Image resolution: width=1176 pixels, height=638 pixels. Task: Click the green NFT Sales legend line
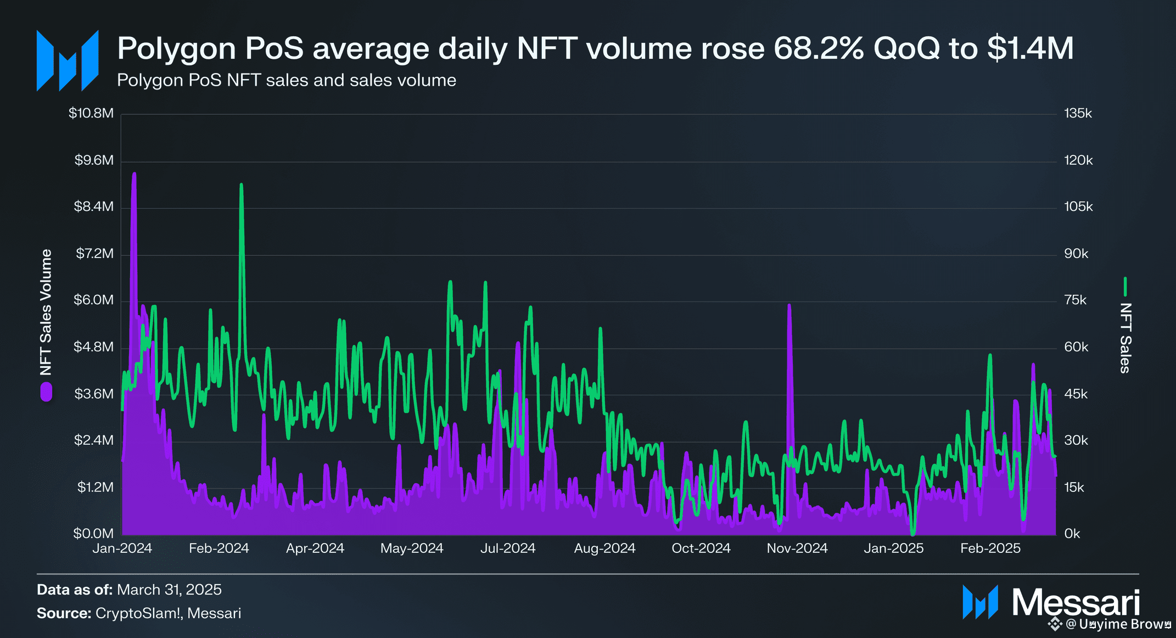(1125, 286)
